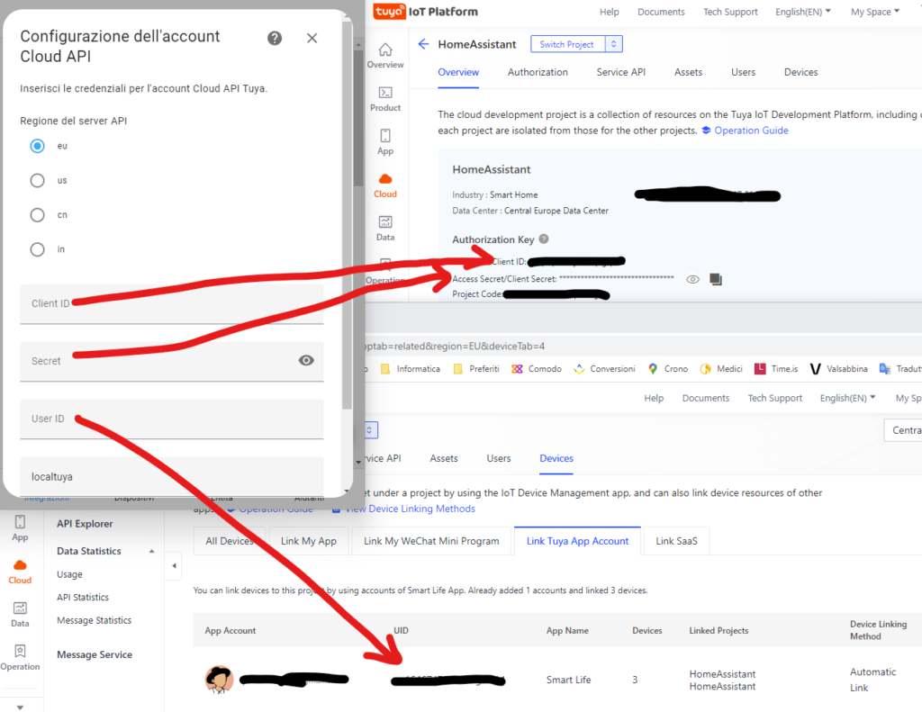Select the us server region
Screen dimensions: 922x712
coord(37,181)
